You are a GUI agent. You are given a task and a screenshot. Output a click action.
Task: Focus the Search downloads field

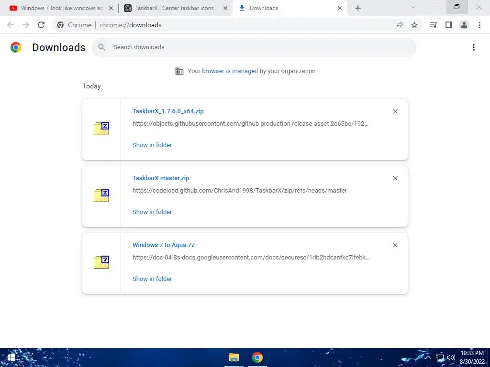click(254, 47)
